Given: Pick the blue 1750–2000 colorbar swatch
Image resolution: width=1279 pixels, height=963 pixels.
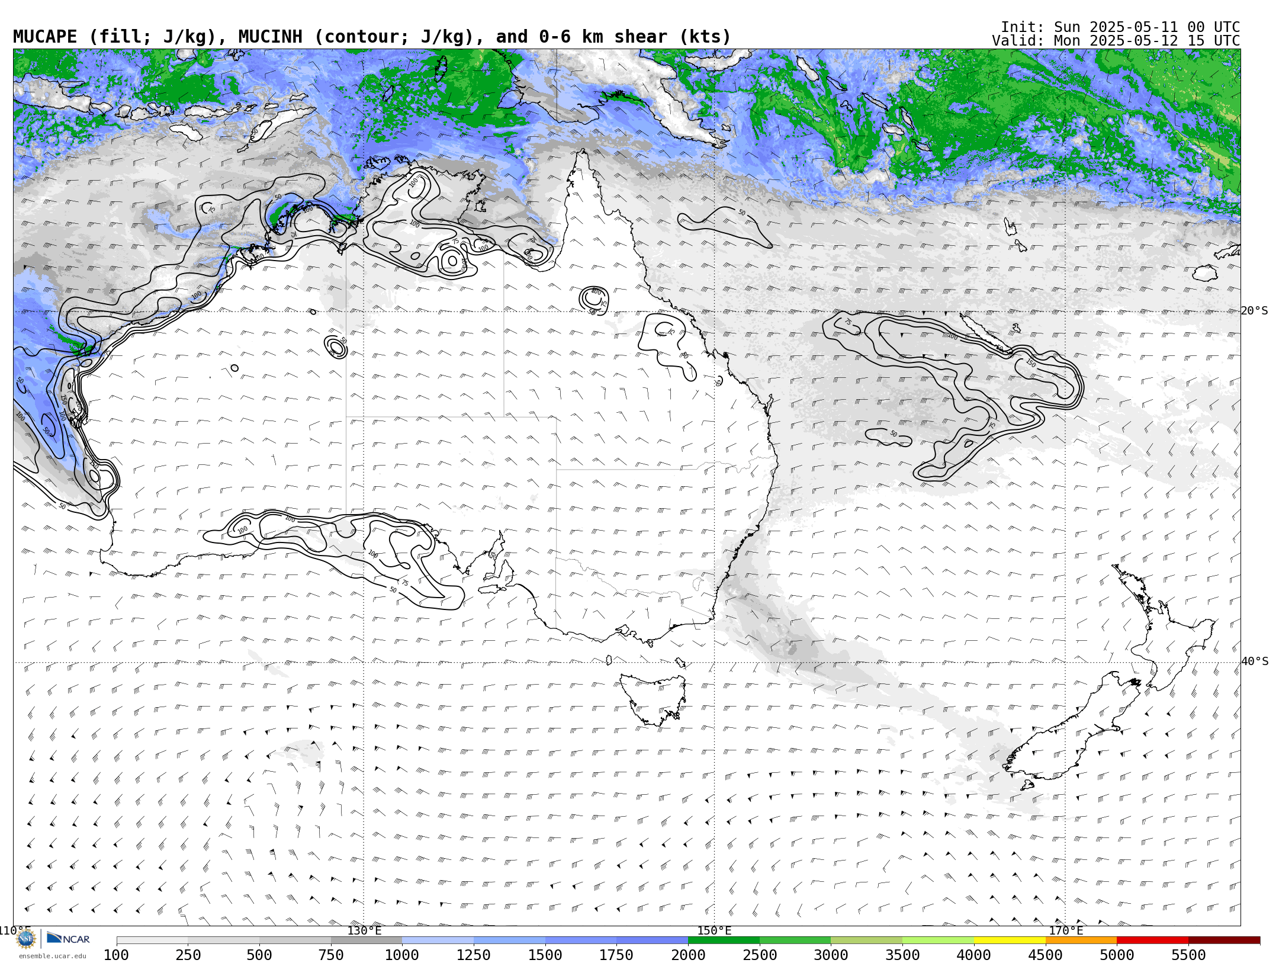Looking at the screenshot, I should pos(652,940).
